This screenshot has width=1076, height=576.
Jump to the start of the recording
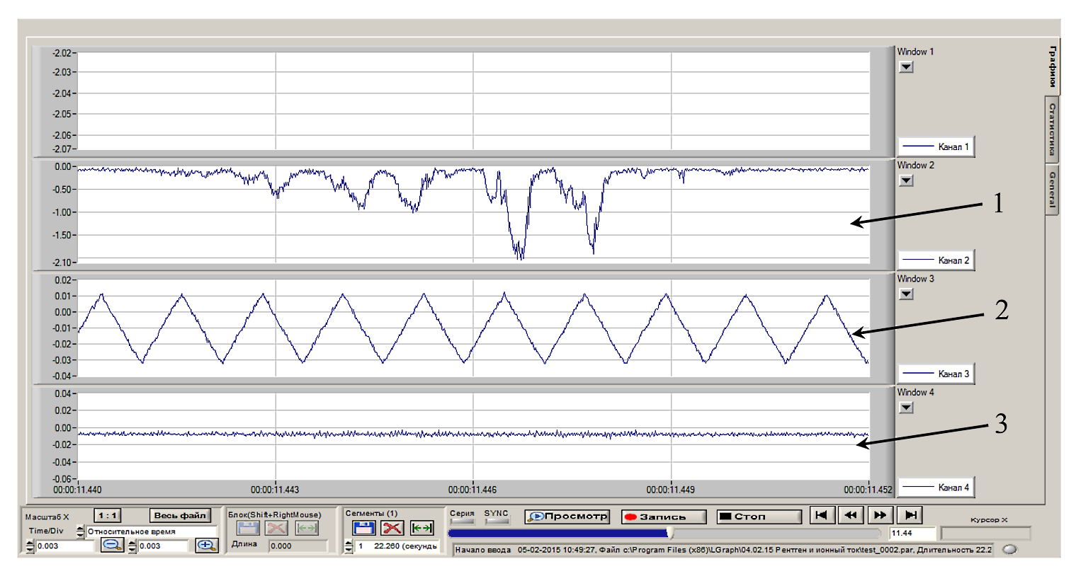[821, 515]
